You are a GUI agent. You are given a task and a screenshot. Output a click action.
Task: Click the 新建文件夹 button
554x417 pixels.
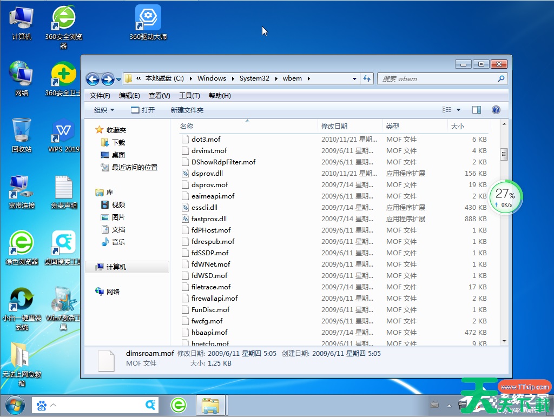tap(187, 110)
